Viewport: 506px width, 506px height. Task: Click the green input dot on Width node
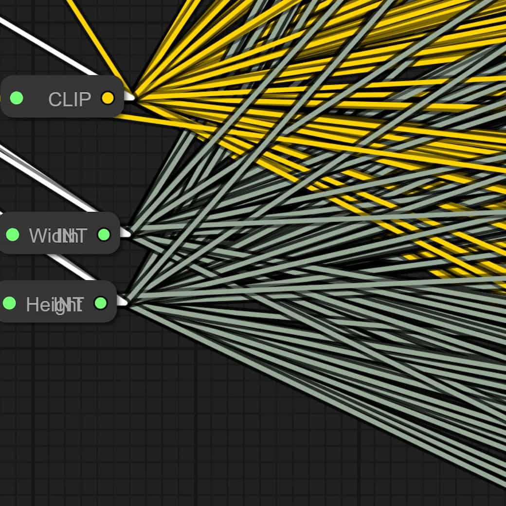coord(13,235)
